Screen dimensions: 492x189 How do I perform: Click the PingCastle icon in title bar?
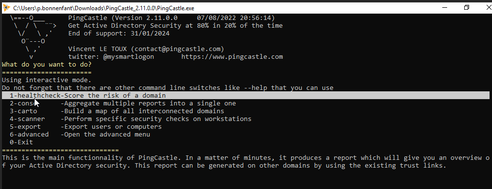6,8
